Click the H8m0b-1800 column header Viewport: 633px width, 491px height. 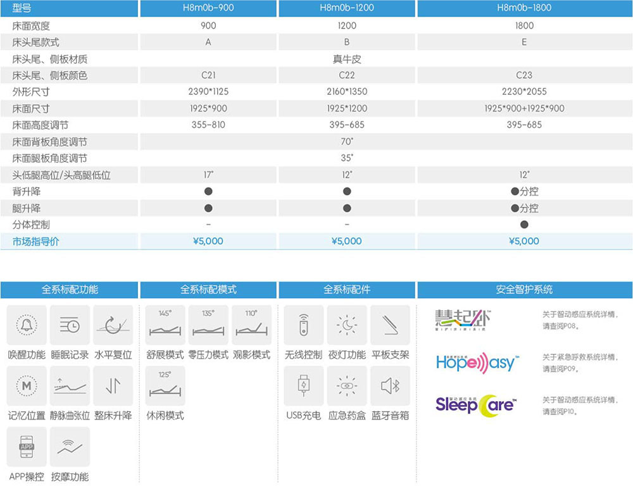point(524,8)
